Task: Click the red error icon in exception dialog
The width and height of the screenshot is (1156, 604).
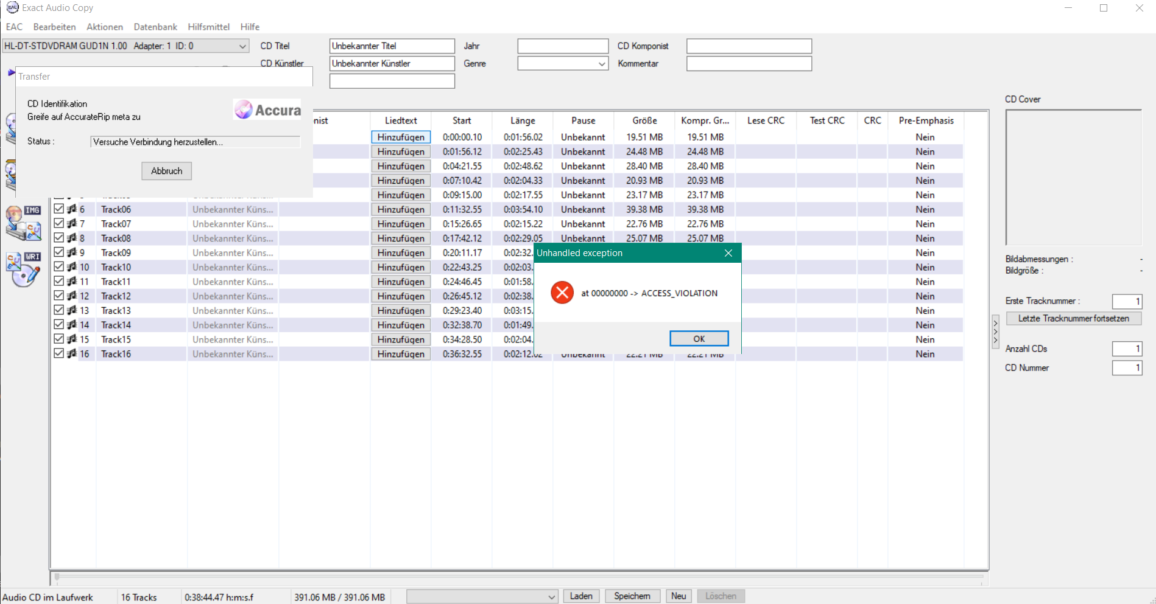Action: pyautogui.click(x=562, y=293)
